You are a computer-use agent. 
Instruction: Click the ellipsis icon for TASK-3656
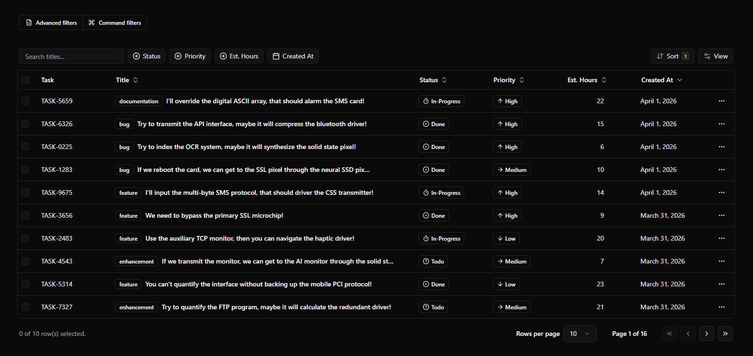[x=721, y=215]
